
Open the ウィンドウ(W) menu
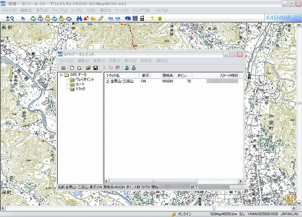tap(141, 10)
